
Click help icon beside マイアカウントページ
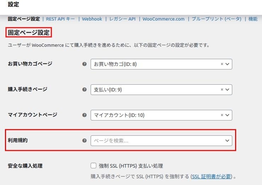coord(84,115)
